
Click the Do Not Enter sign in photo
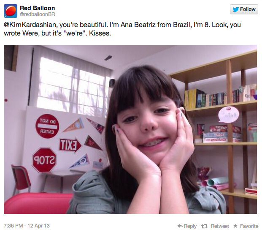click(x=47, y=126)
